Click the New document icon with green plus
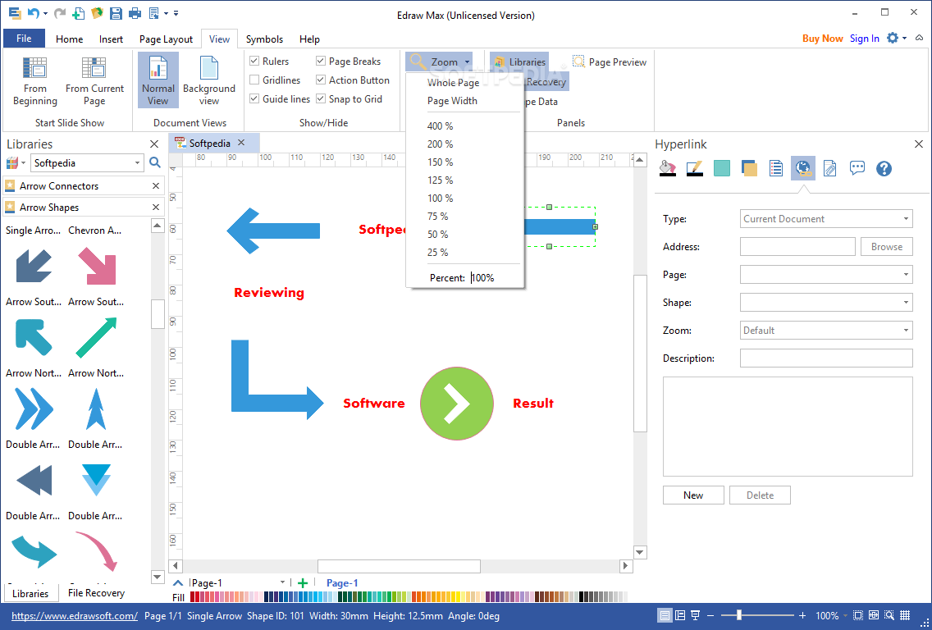Screen dimensions: 932x630 point(78,13)
